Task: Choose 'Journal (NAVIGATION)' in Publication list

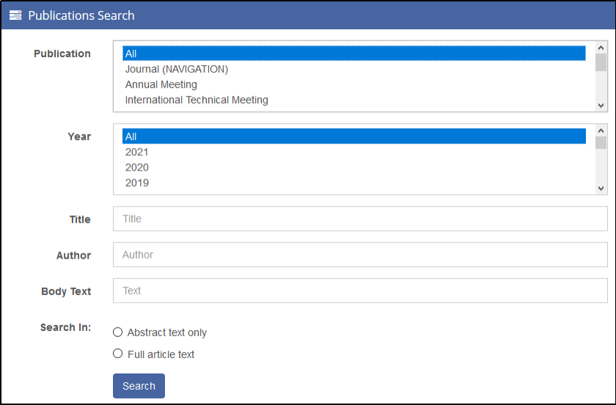Action: point(177,69)
